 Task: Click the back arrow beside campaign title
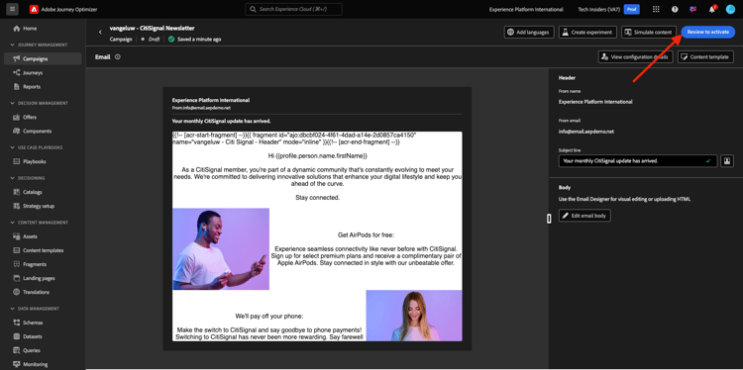(100, 33)
